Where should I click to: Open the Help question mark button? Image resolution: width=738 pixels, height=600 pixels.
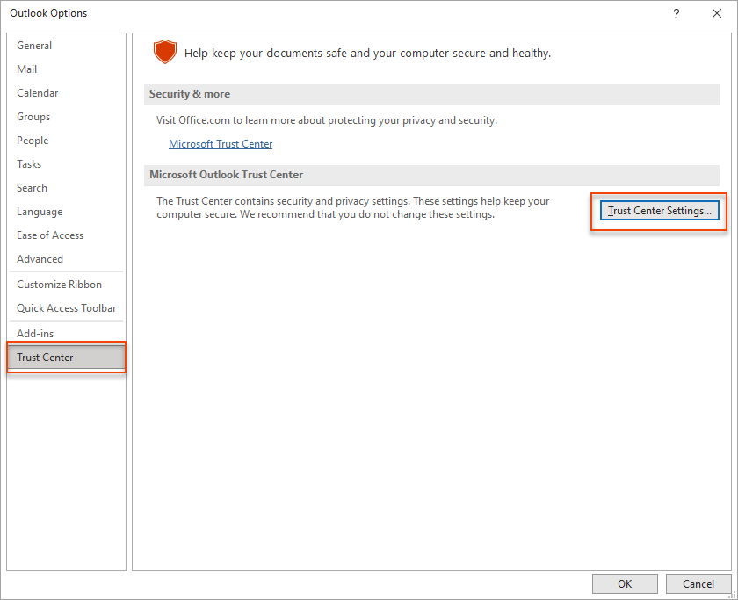pos(676,13)
